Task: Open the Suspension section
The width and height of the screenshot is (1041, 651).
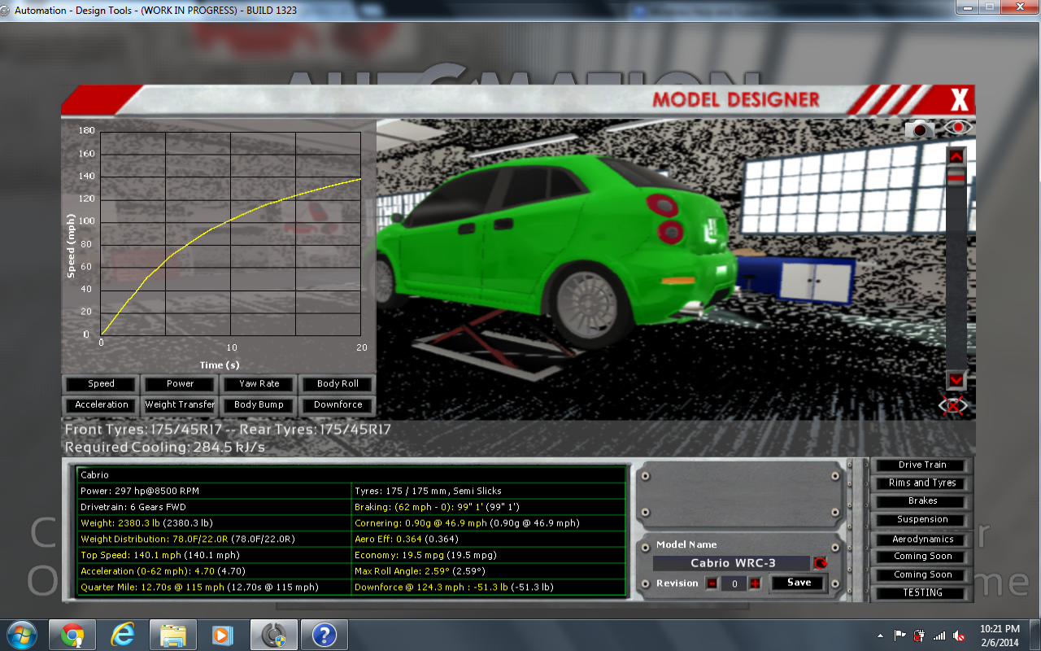Action: 922,519
